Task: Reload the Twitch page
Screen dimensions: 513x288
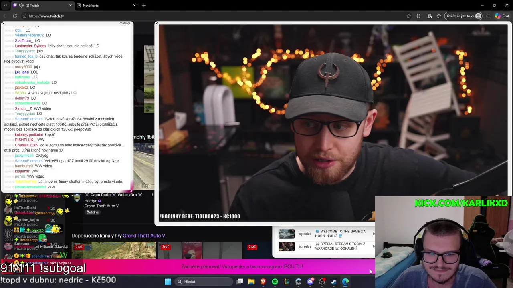Action: pyautogui.click(x=15, y=16)
